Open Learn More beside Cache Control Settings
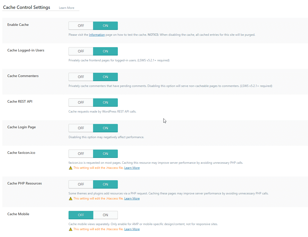The image size is (308, 237). tap(67, 8)
